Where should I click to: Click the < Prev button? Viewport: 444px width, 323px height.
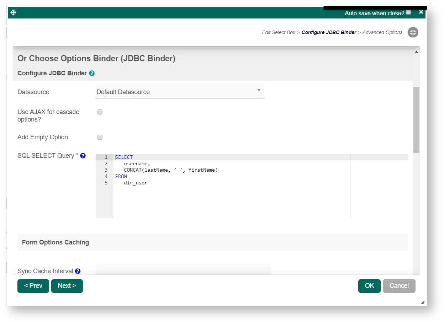33,286
